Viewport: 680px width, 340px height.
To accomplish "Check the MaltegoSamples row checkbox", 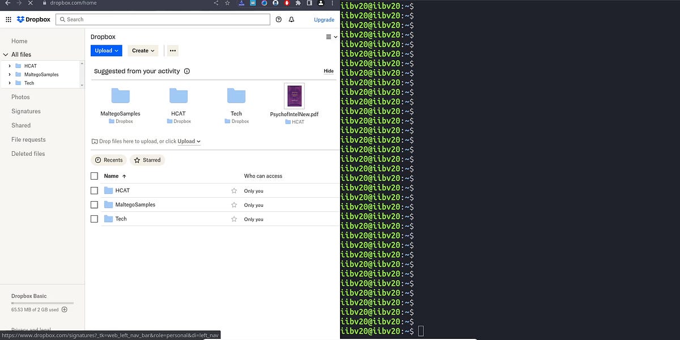I will 94,205.
